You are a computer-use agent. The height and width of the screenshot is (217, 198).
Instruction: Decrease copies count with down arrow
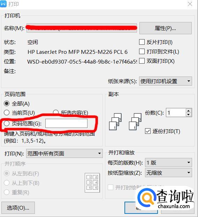click(189, 115)
